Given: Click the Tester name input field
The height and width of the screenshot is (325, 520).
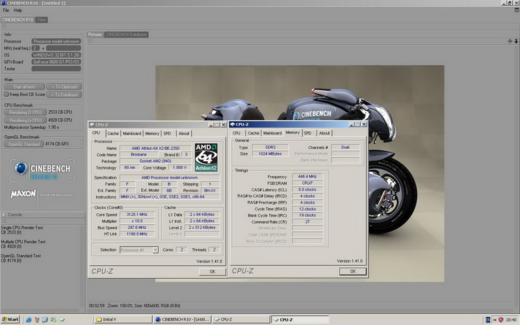Looking at the screenshot, I should (x=56, y=68).
